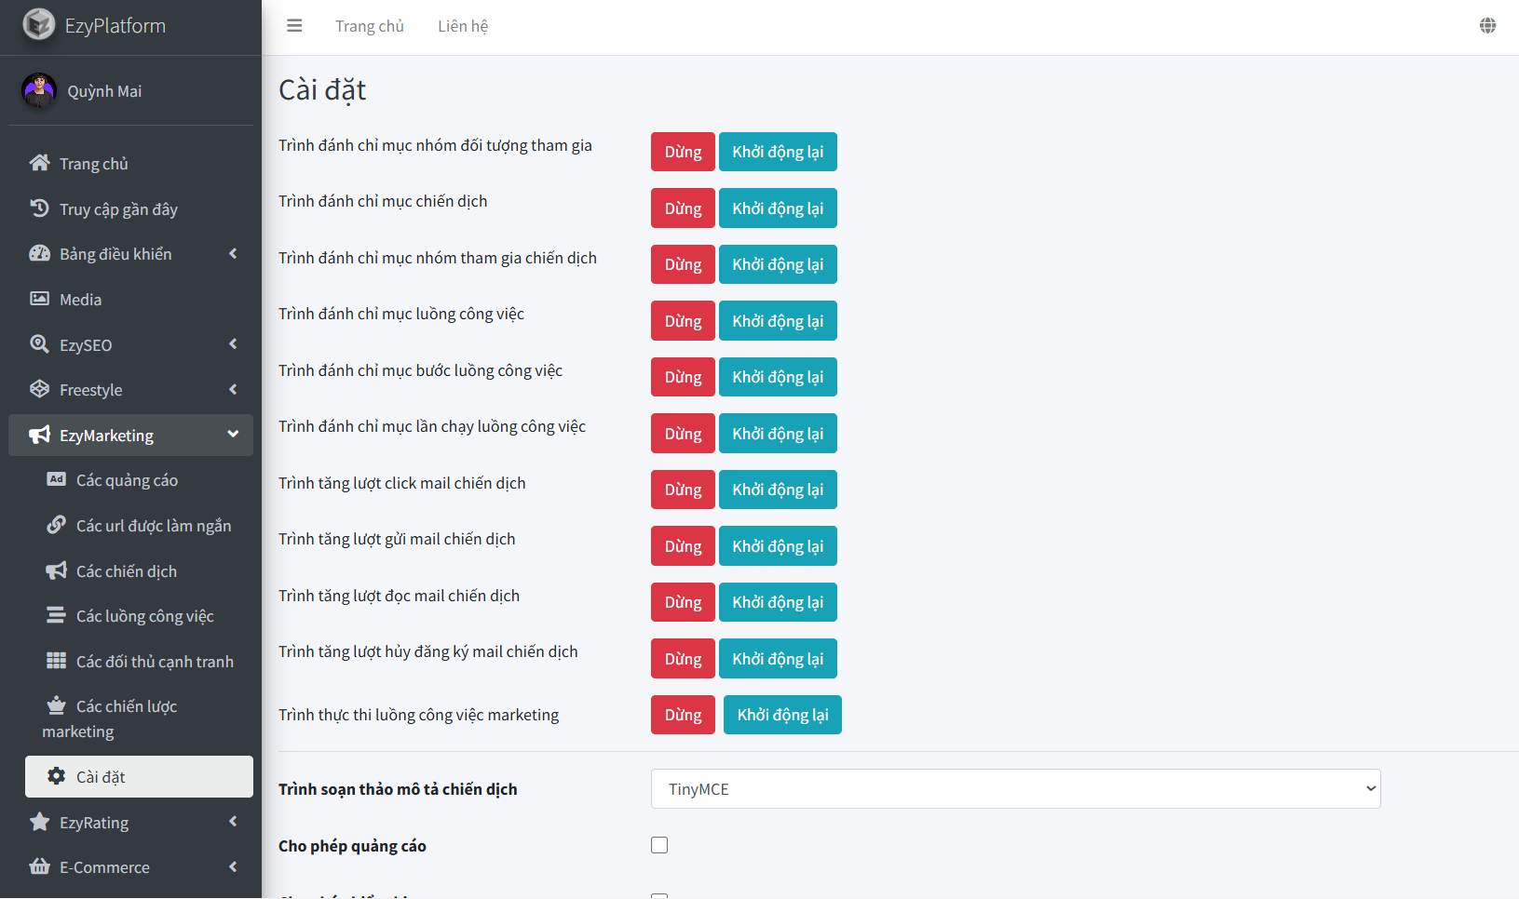Restart the tăng lượt gửi mail process
1519x899 pixels.
[x=778, y=546]
